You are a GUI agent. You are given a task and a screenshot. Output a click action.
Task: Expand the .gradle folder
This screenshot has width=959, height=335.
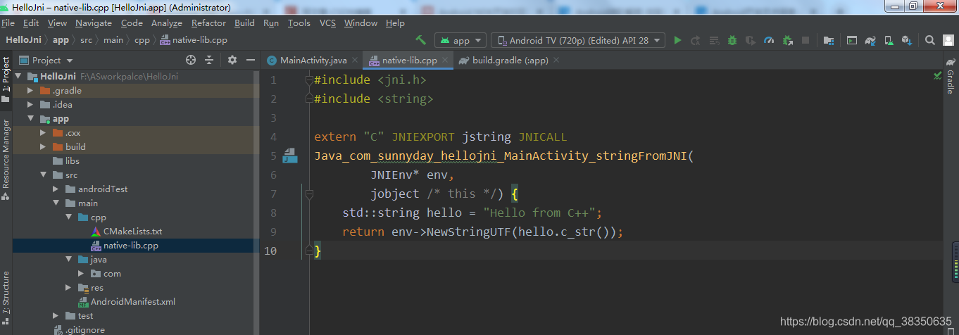30,91
